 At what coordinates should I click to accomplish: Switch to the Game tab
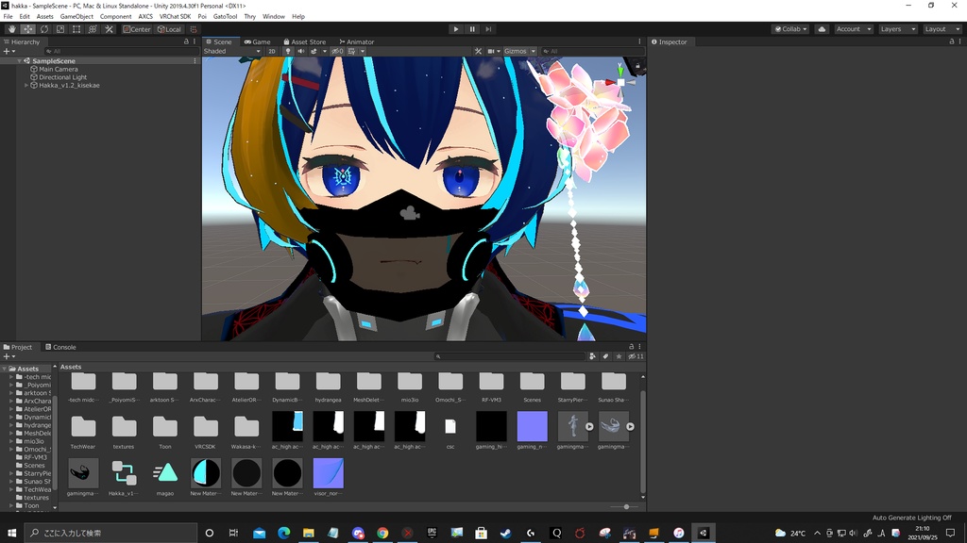tap(257, 41)
